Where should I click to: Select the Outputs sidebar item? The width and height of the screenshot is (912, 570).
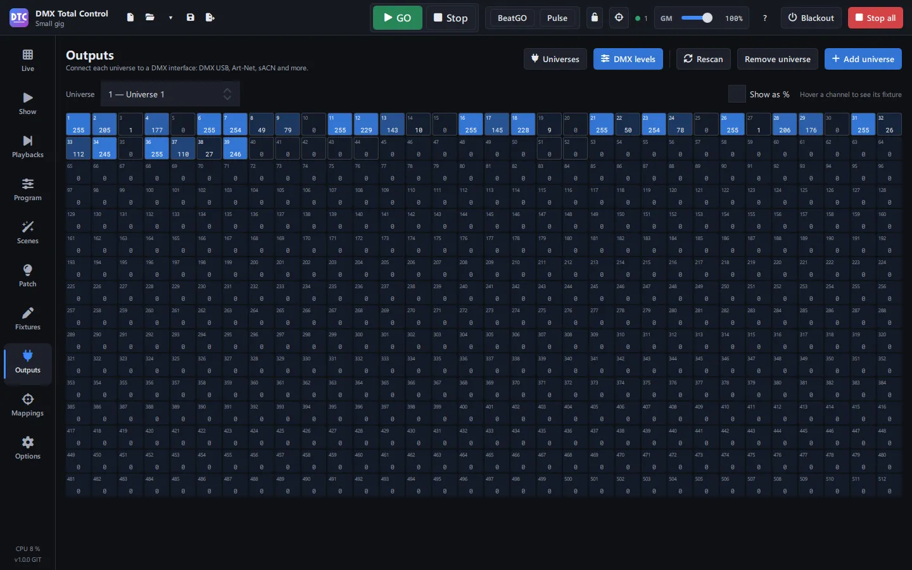pos(28,363)
